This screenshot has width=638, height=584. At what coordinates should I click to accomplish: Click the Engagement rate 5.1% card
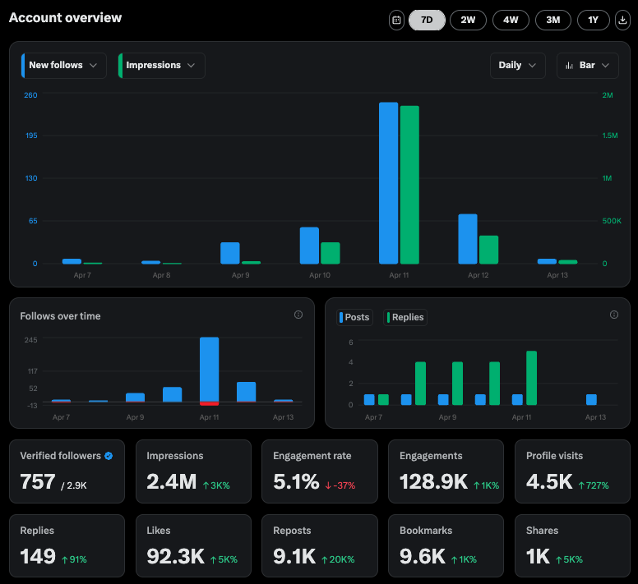tap(320, 471)
